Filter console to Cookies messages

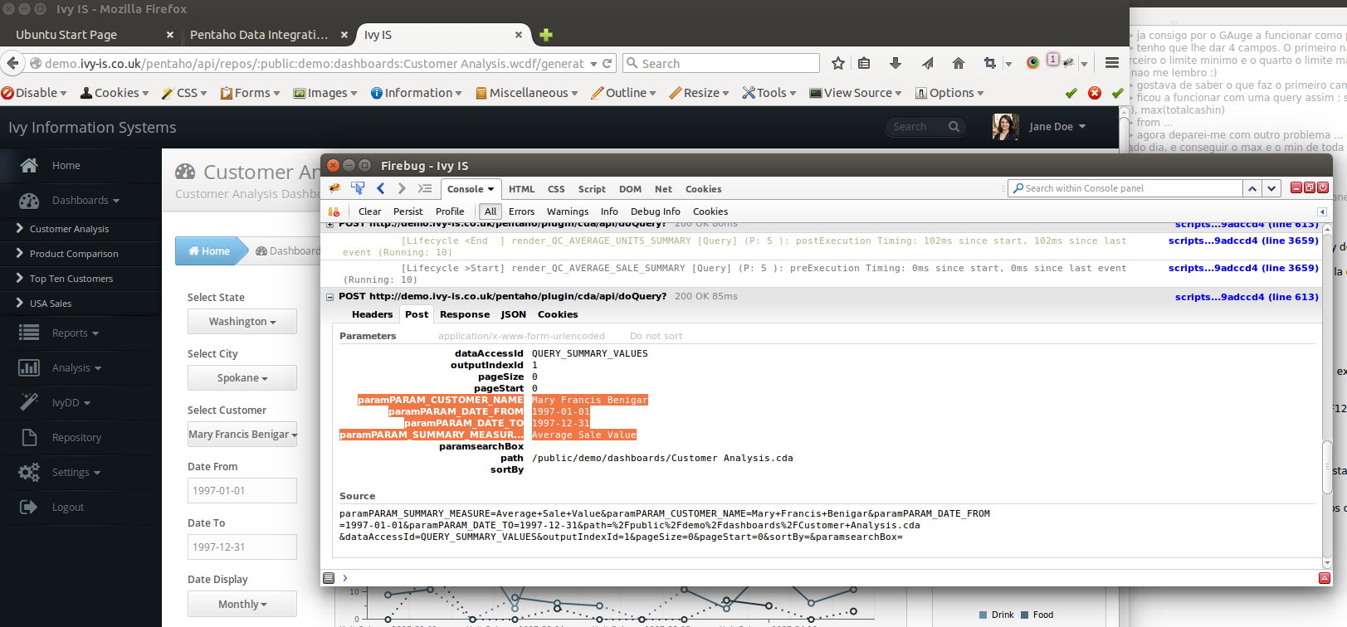[x=710, y=211]
